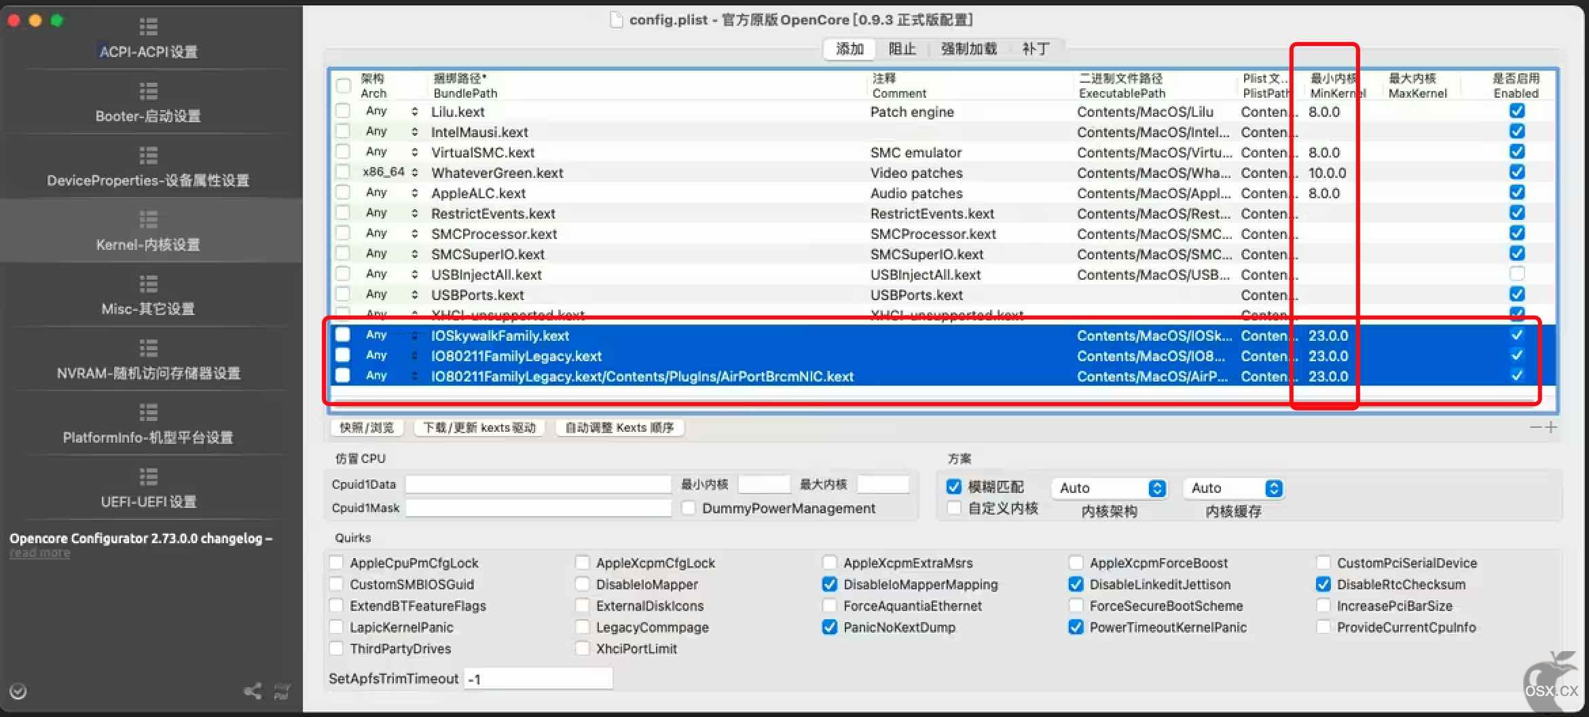The width and height of the screenshot is (1589, 717).
Task: Click the share icon in sidebar footer
Action: click(x=253, y=691)
